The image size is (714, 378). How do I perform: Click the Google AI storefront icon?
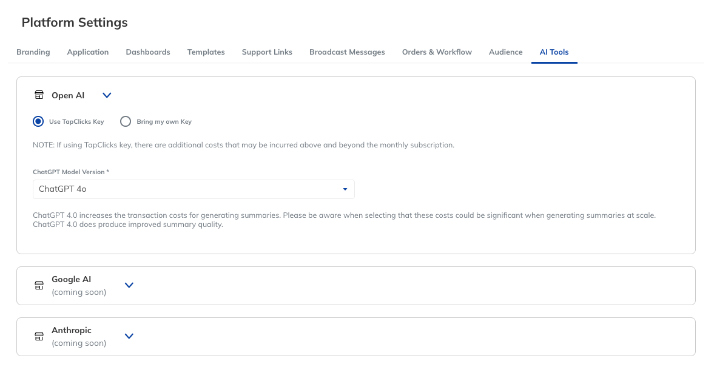click(x=39, y=285)
